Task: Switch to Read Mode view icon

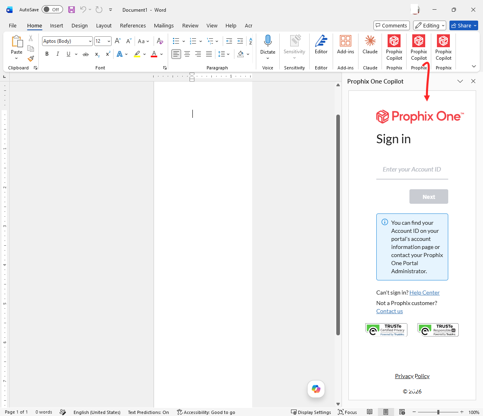Action: click(370, 412)
